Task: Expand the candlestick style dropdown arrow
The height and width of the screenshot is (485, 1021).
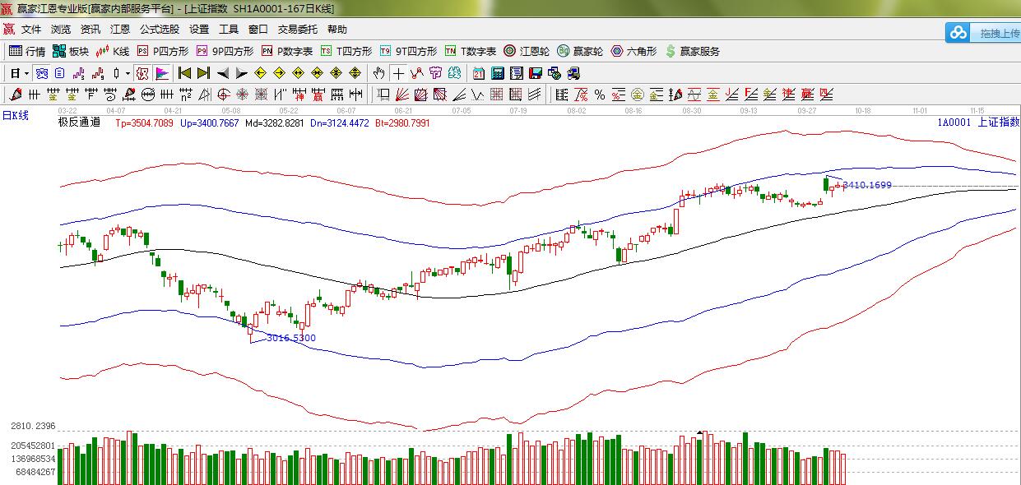Action: coord(128,73)
